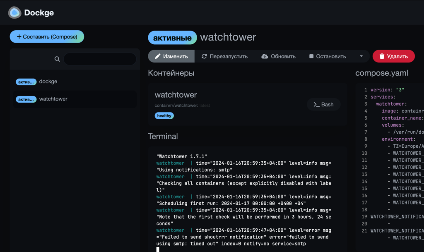Viewport: 424px width, 252px height.
Task: Click the 'container_name:' line in compose.yaml
Action: click(x=403, y=118)
